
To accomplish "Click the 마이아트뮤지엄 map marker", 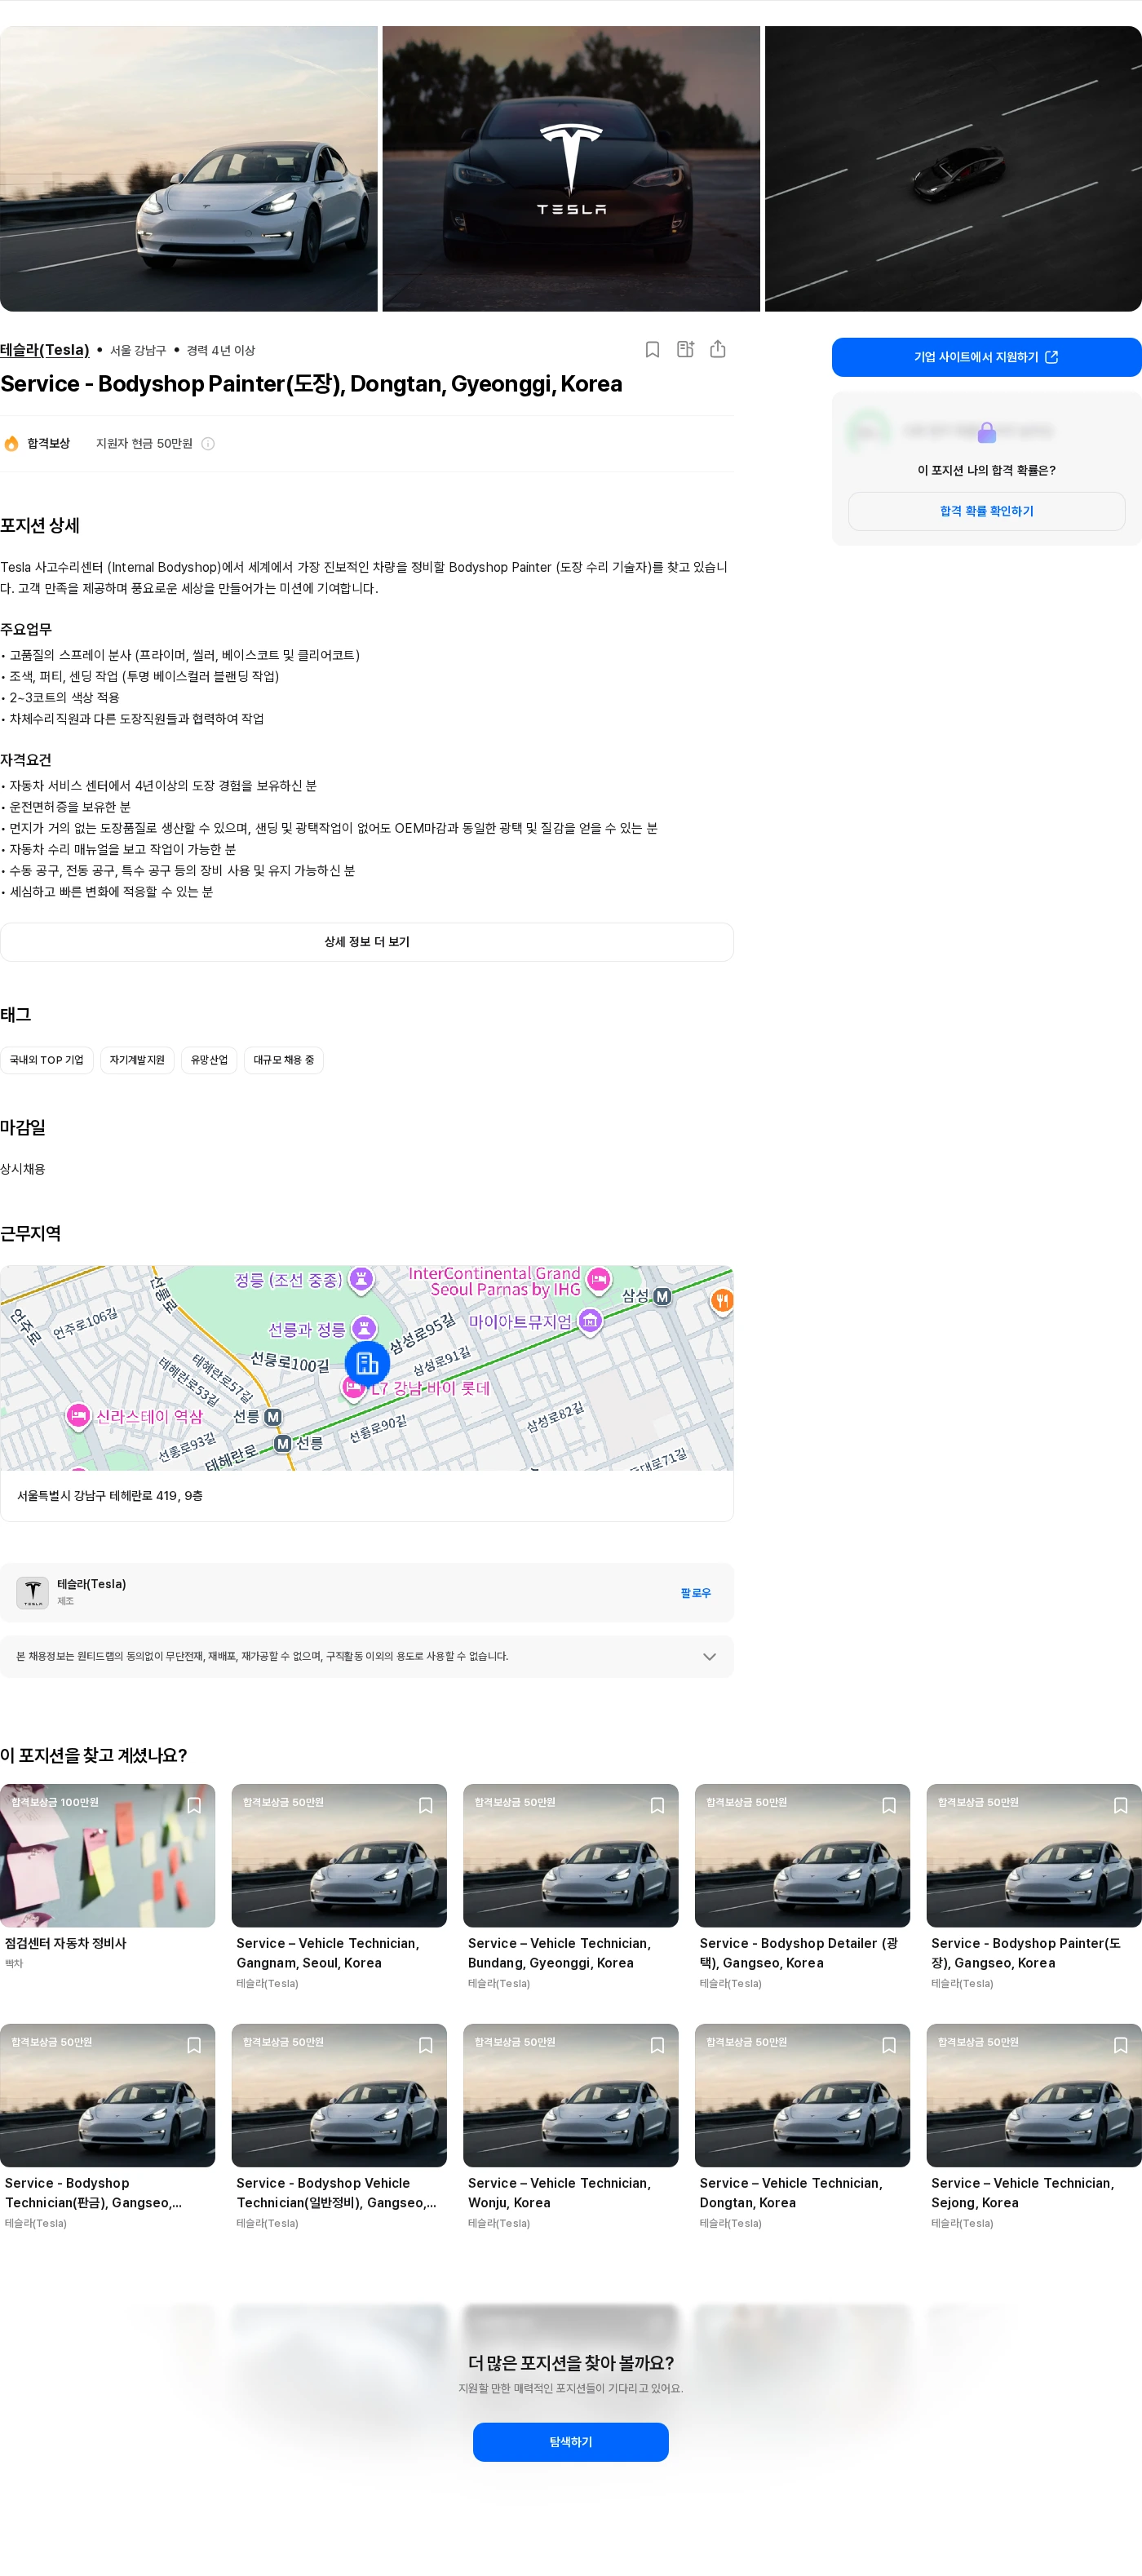I will [590, 1321].
